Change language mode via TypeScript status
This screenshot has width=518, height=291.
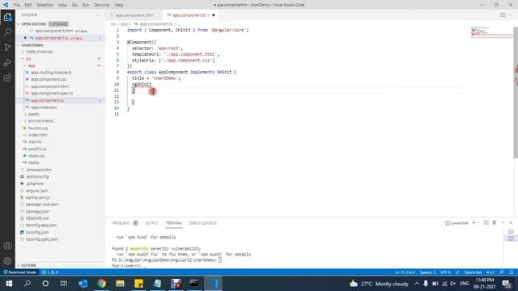point(473,272)
